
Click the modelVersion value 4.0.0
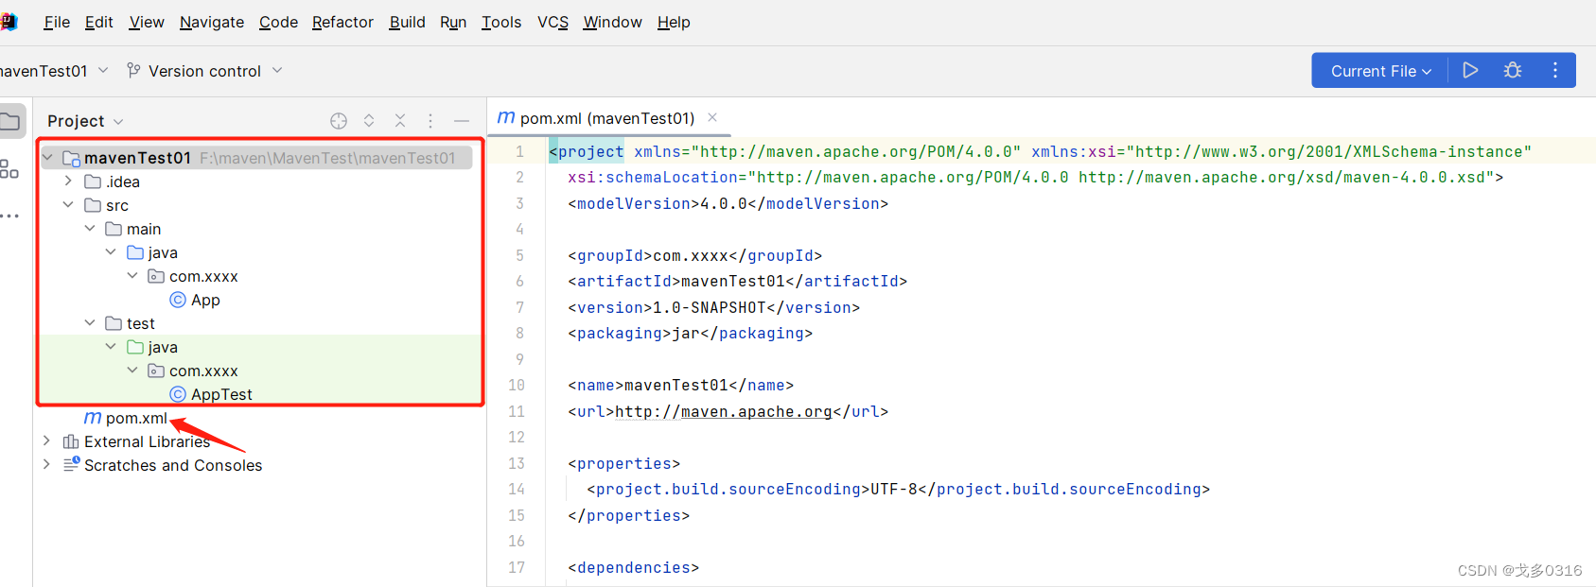[x=724, y=203]
